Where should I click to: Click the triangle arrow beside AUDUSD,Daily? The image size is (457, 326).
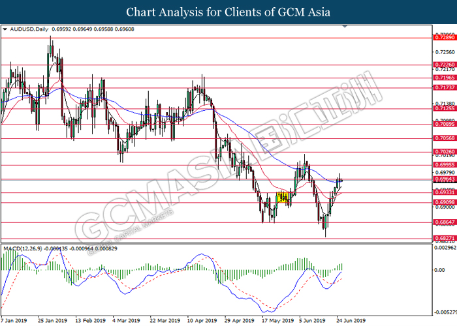pyautogui.click(x=5, y=29)
